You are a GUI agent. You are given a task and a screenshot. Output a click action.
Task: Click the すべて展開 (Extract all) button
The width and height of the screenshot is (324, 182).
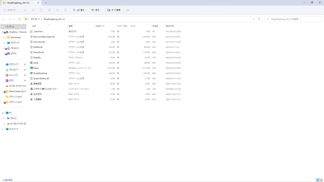114,10
